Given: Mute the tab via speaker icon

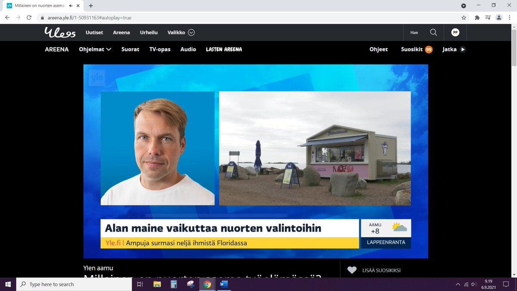Looking at the screenshot, I should pyautogui.click(x=71, y=6).
